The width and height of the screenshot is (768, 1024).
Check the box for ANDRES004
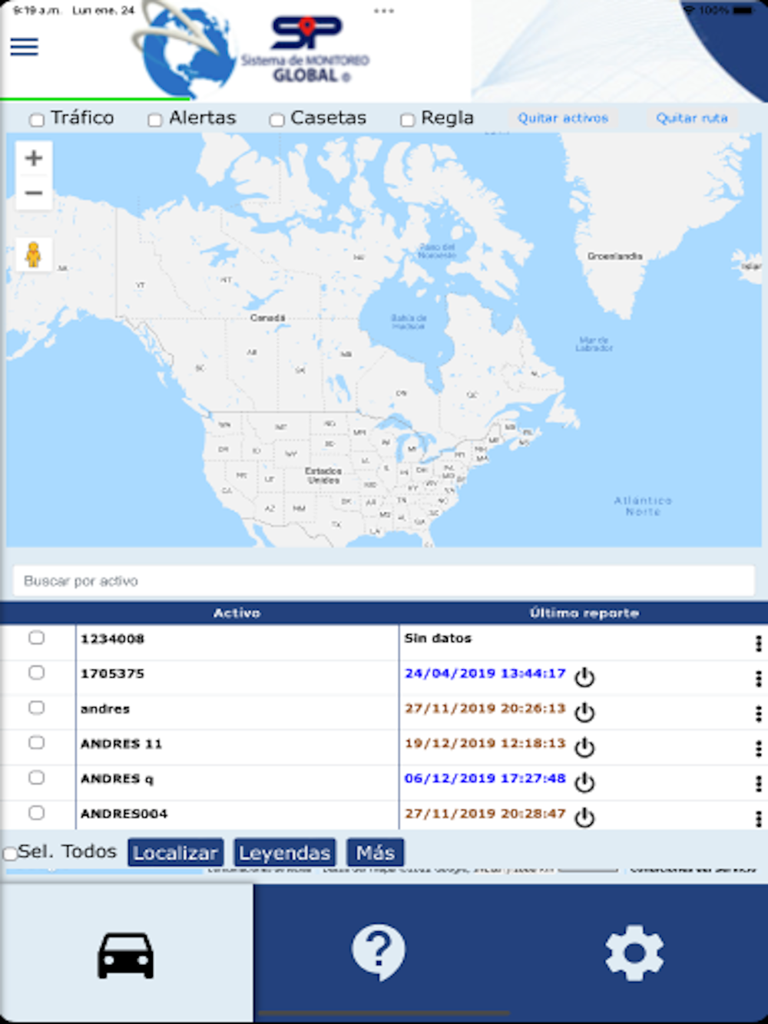tap(36, 813)
